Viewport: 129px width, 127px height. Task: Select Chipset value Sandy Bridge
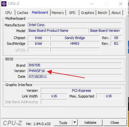pos(75,38)
